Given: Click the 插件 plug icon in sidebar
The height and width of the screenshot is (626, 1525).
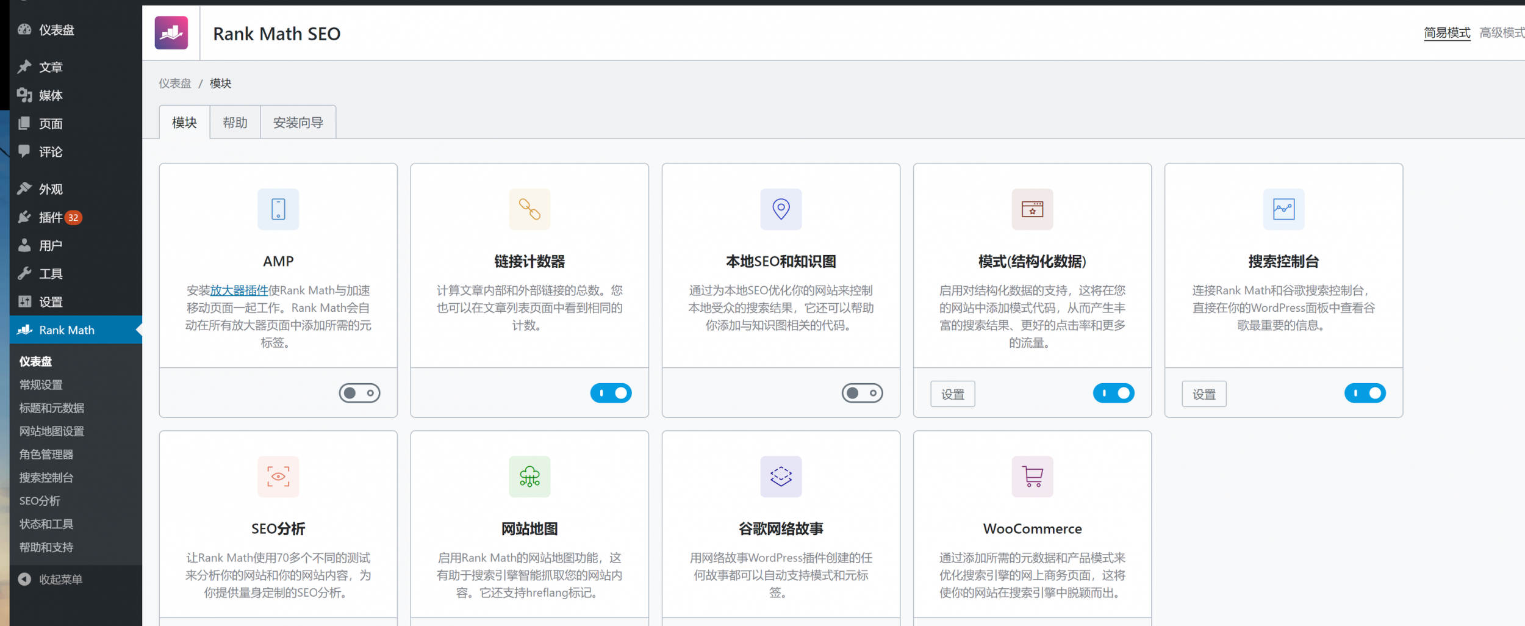Looking at the screenshot, I should tap(24, 217).
